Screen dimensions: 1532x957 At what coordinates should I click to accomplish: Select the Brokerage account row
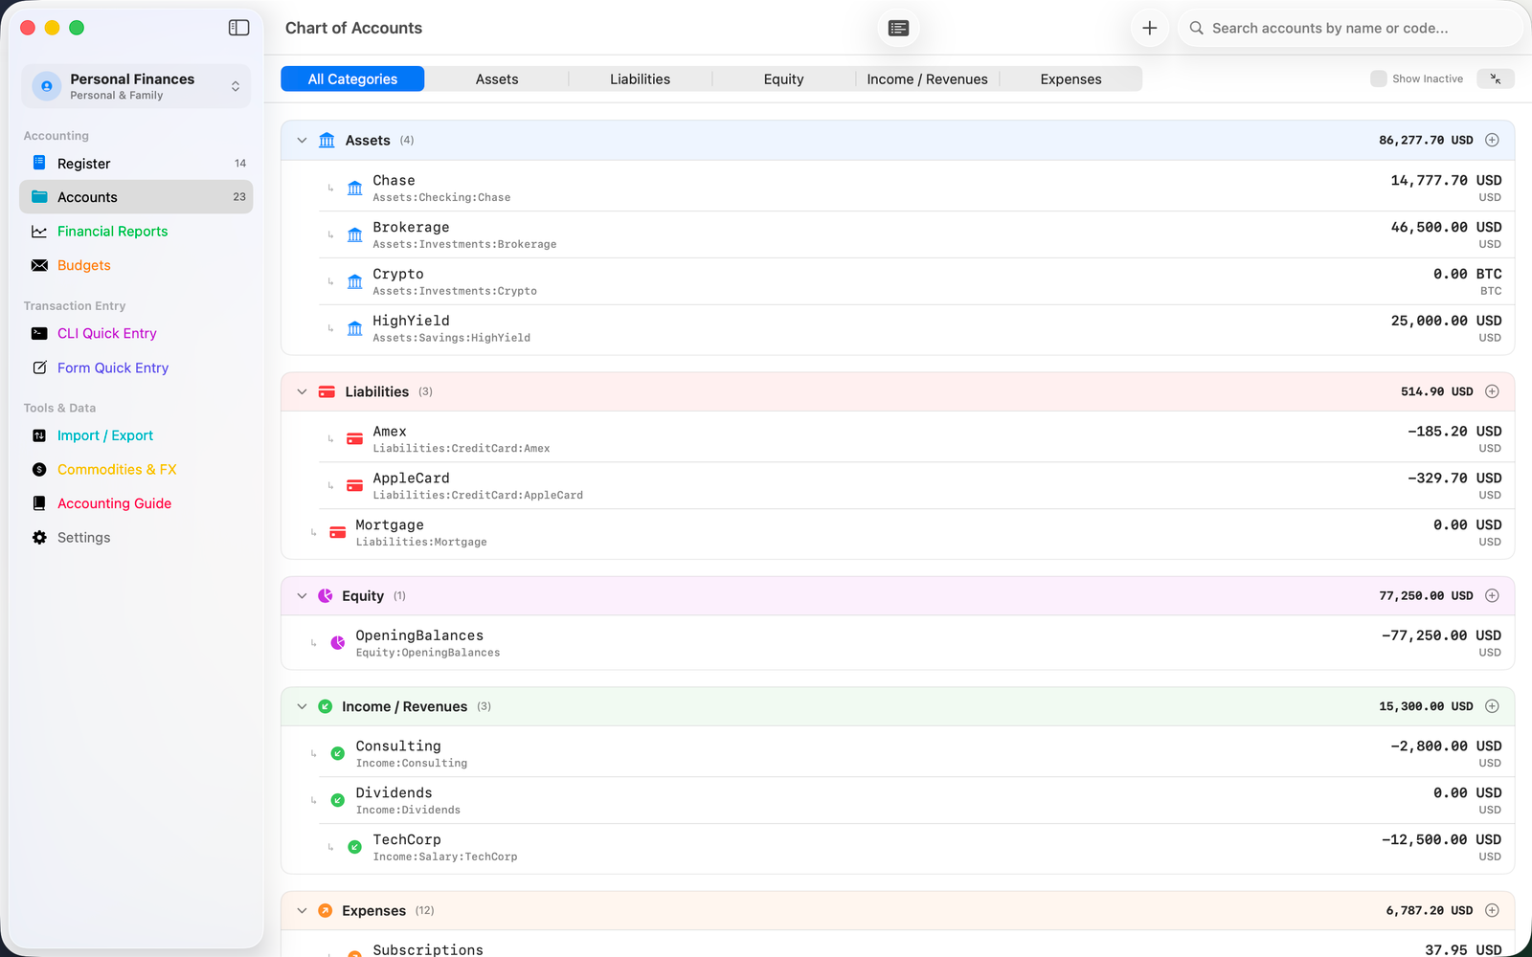point(897,234)
